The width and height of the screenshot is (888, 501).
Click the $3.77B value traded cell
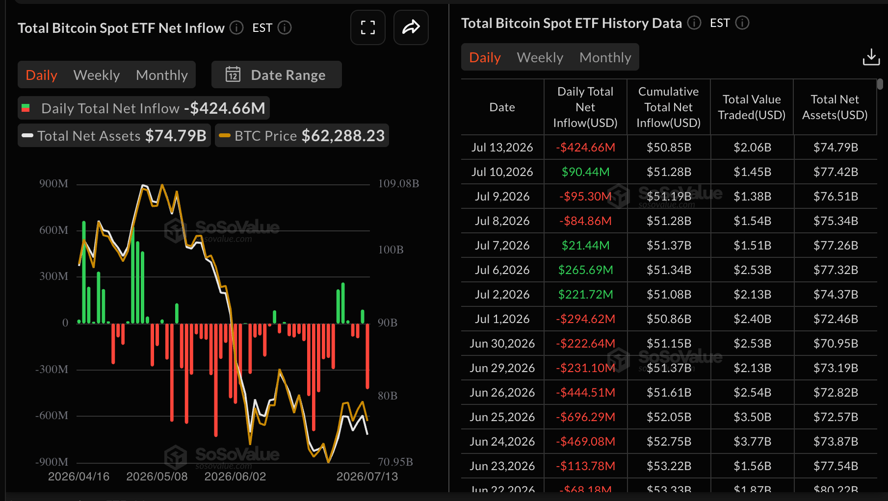click(x=752, y=441)
